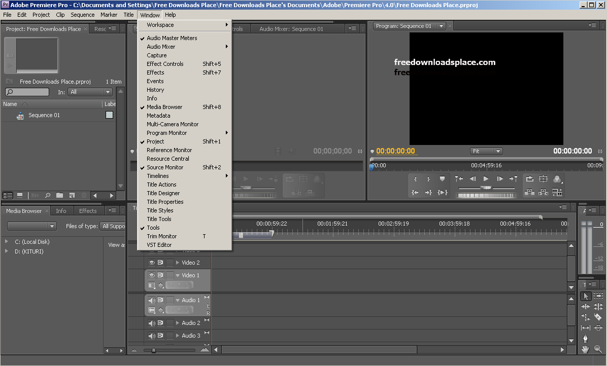This screenshot has width=607, height=366.
Task: Click Set In Point in Program monitor
Action: point(415,179)
